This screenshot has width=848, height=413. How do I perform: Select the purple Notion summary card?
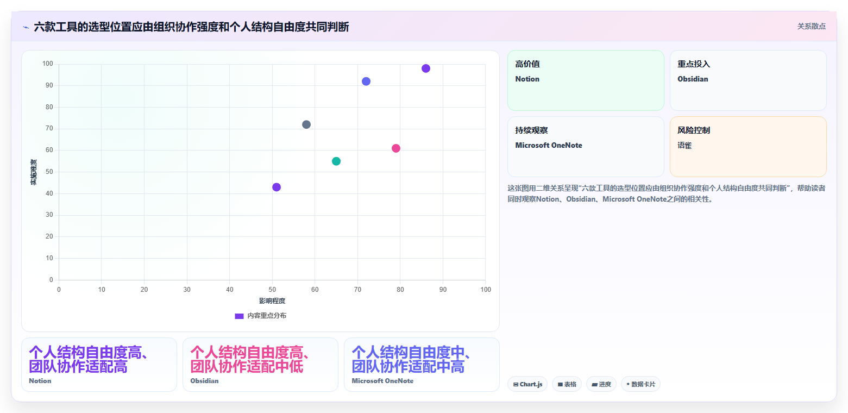pos(99,365)
